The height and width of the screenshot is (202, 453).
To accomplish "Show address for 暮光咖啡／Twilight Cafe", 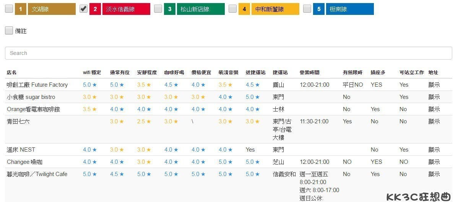I will (434, 174).
